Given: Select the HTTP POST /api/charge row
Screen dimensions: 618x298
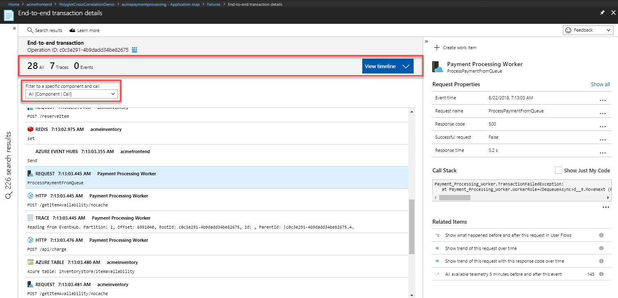Looking at the screenshot, I should pos(217,244).
